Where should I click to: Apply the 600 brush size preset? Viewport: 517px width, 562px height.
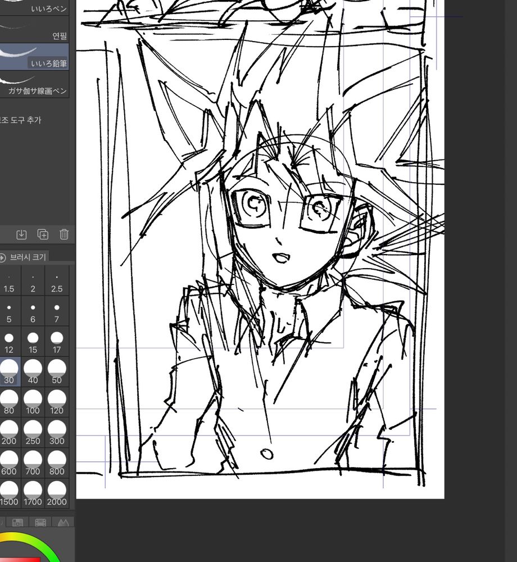point(9,464)
